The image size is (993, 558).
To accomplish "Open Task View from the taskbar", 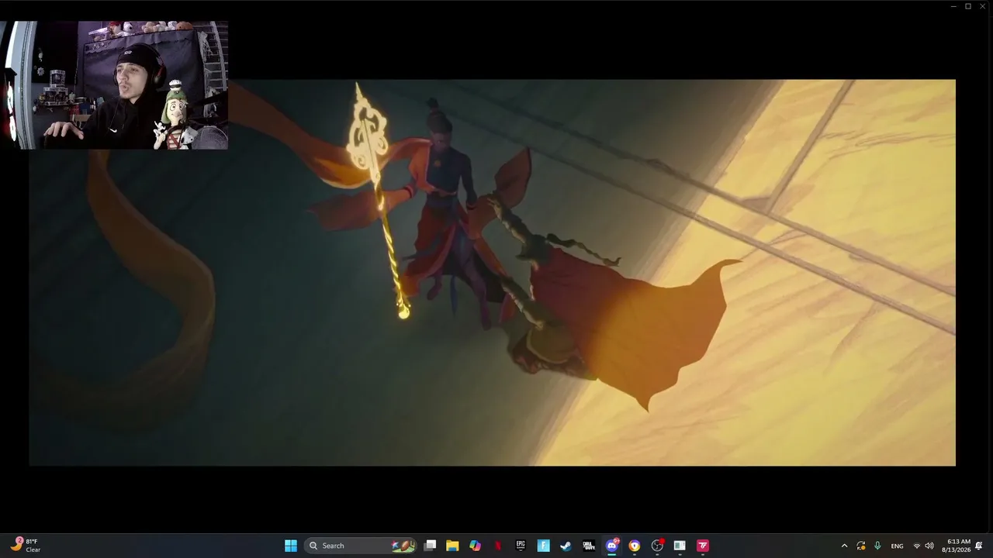I will tap(430, 546).
